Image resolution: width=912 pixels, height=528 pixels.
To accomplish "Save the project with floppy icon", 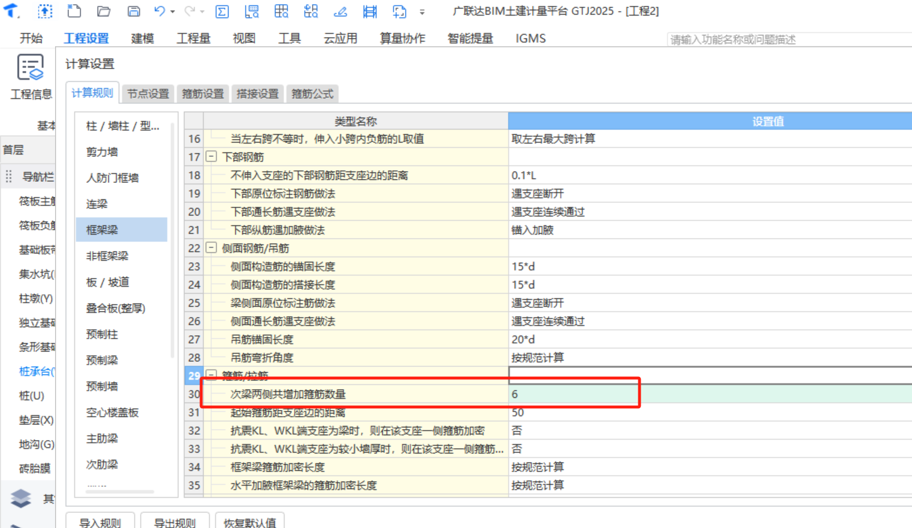I will click(133, 11).
